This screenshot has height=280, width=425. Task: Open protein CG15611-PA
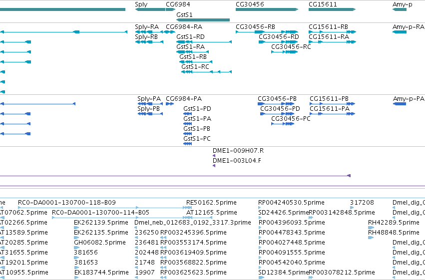pos(330,109)
